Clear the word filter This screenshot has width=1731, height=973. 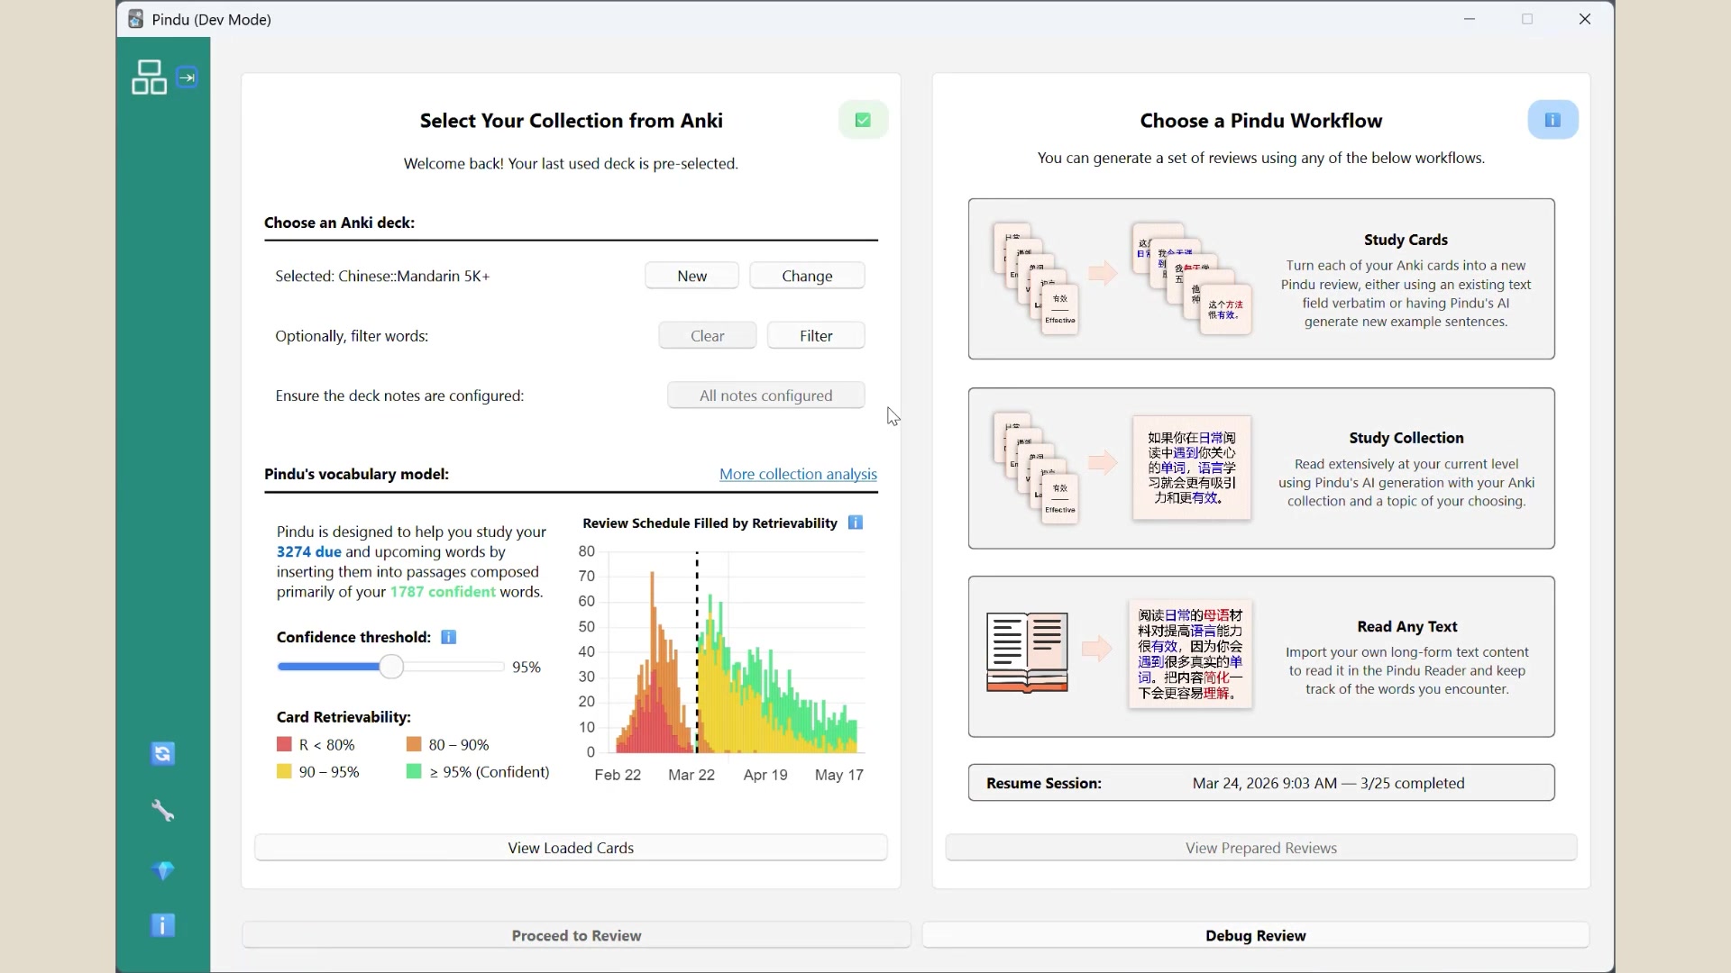click(x=707, y=335)
